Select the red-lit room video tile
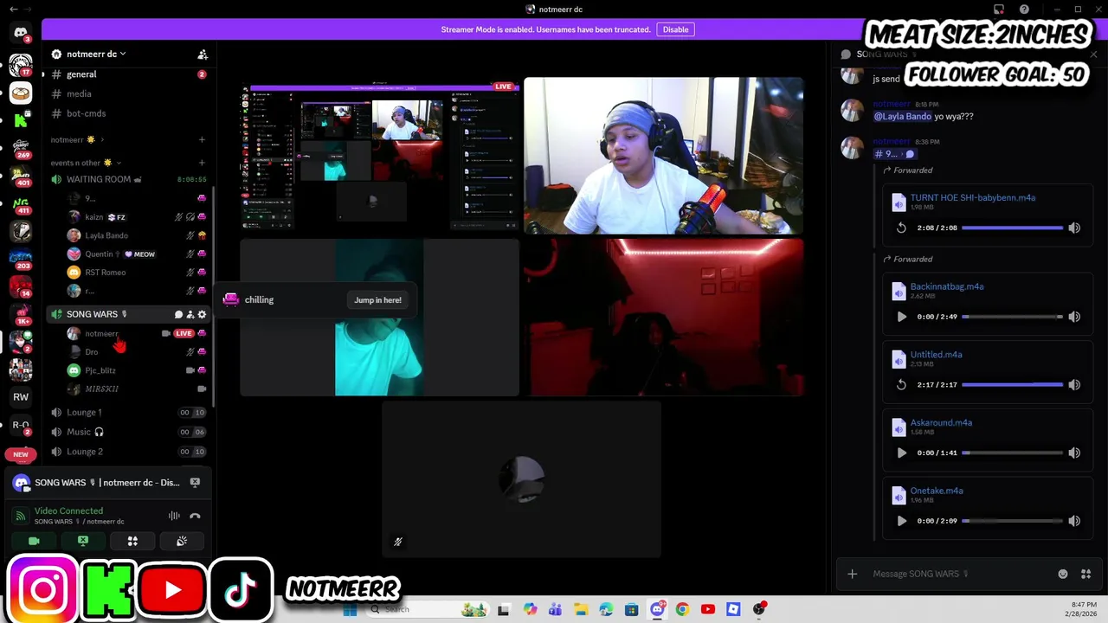 click(x=663, y=318)
